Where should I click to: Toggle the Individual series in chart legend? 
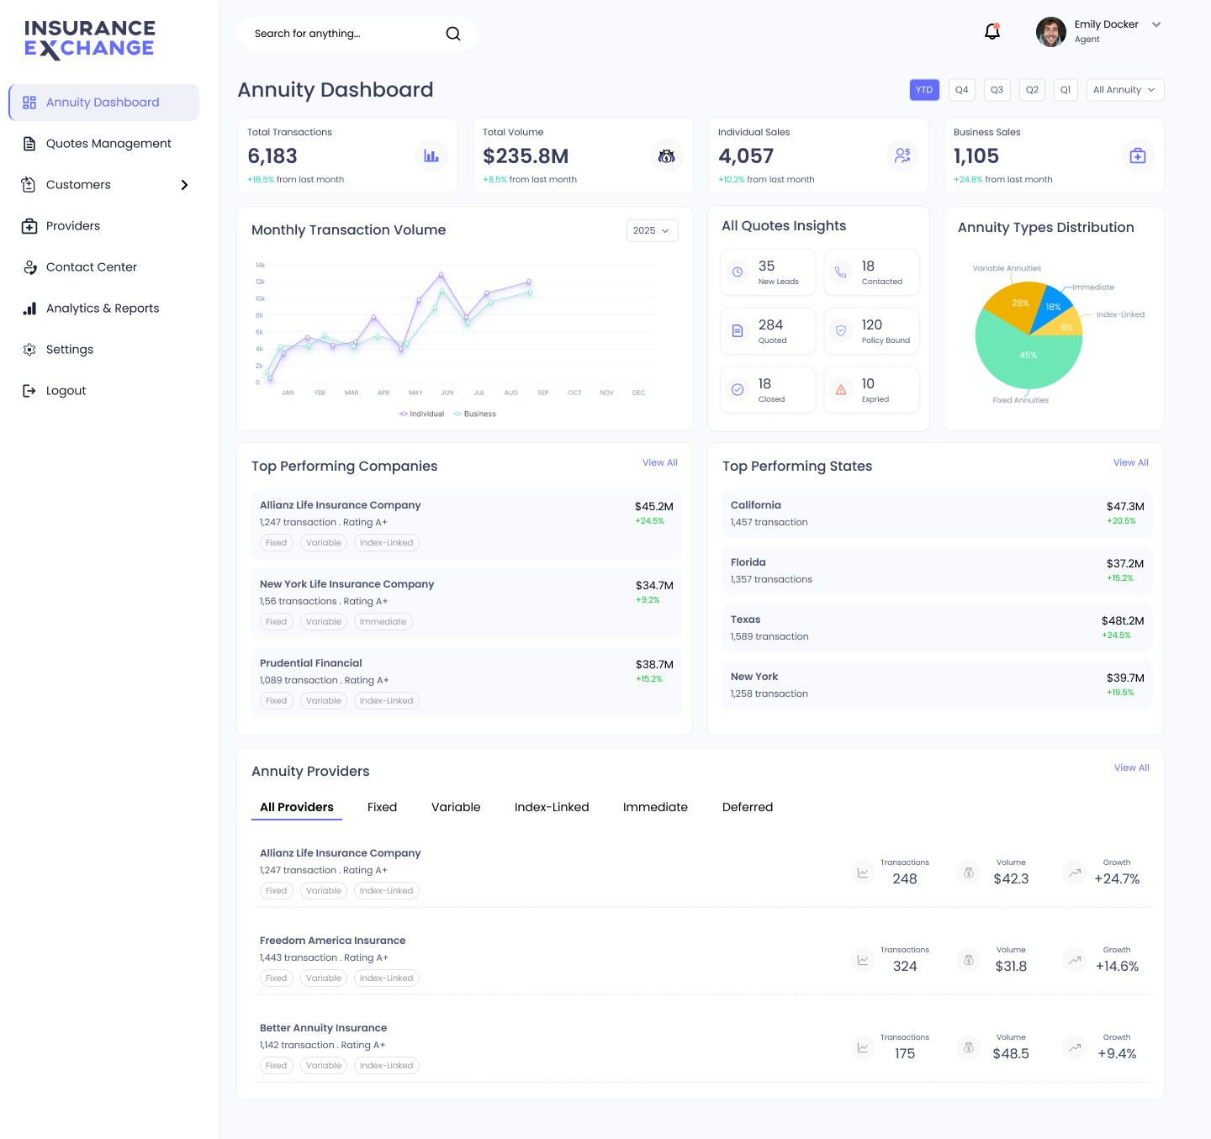pyautogui.click(x=421, y=414)
